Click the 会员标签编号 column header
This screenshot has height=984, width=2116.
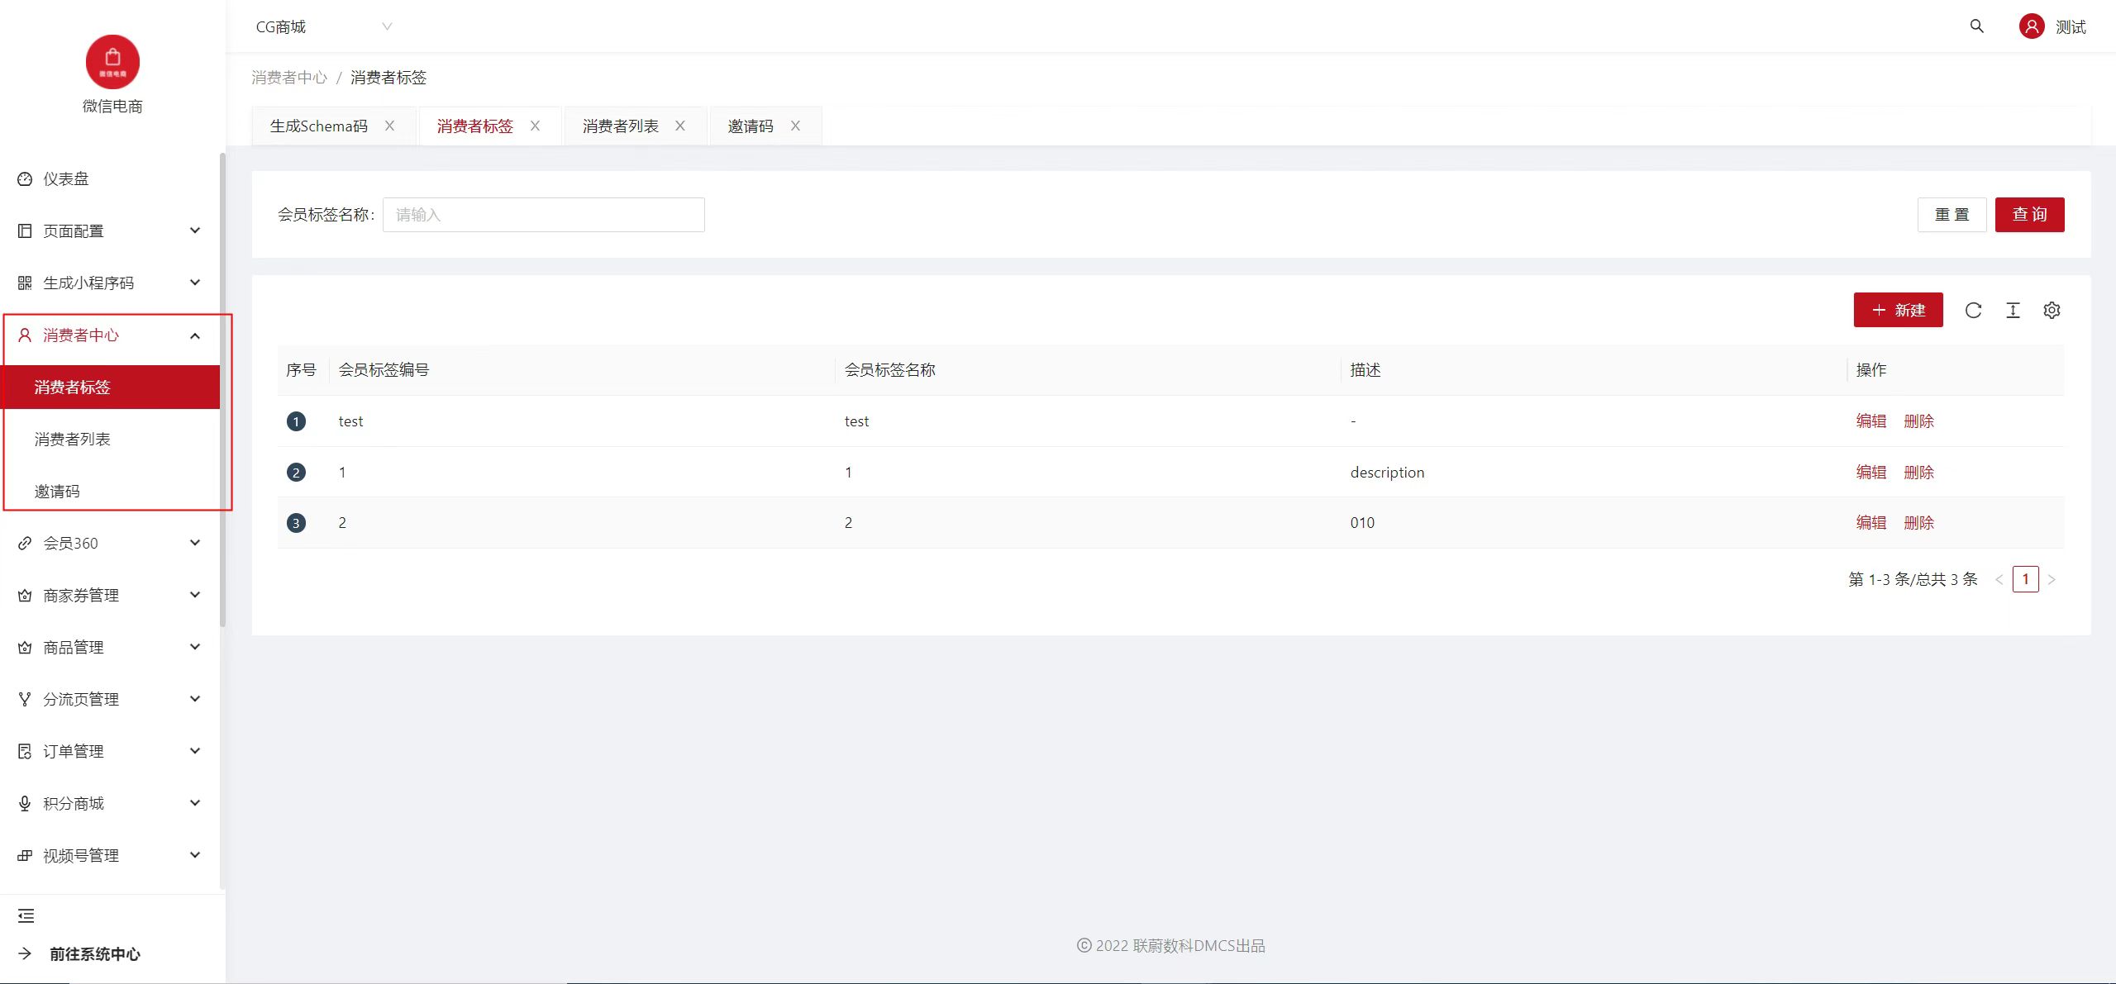[x=384, y=369]
